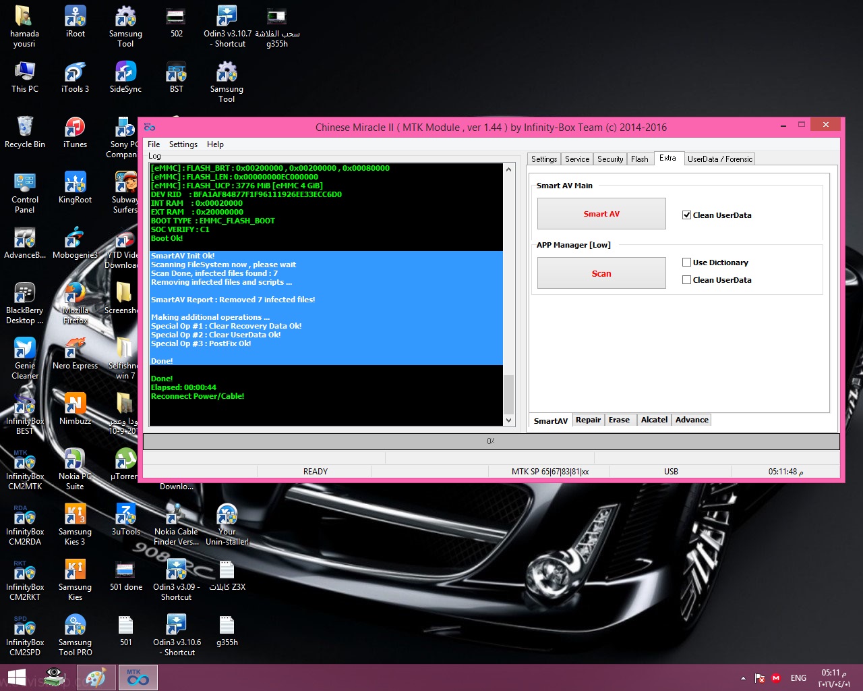Switch to the Advance bottom tab
Screen dimensions: 863x691
[692, 420]
